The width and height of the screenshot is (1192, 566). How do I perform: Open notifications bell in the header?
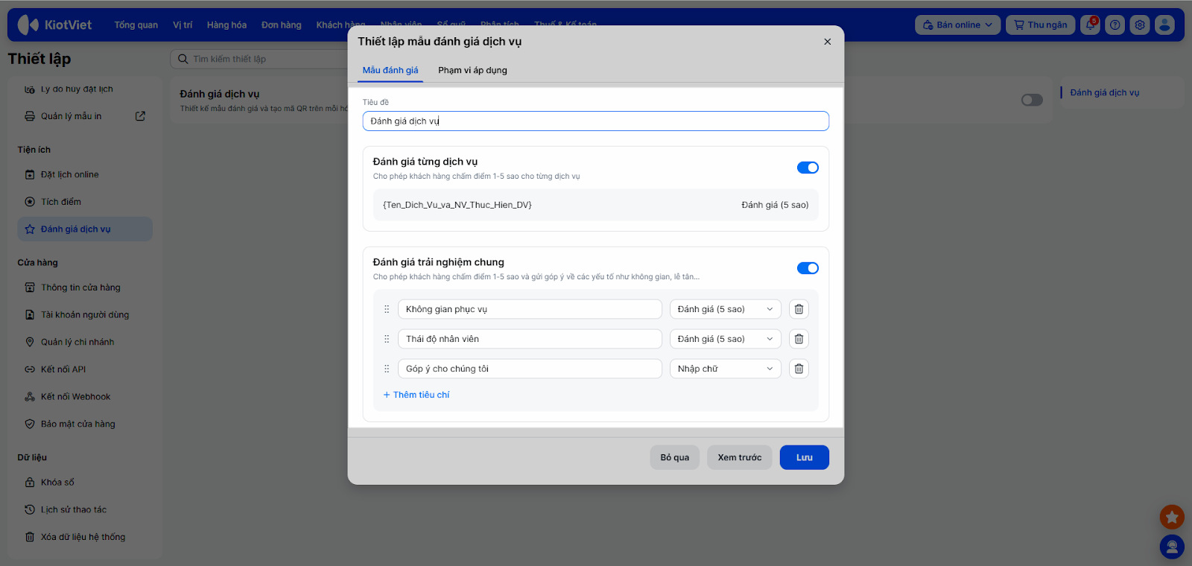click(1091, 25)
